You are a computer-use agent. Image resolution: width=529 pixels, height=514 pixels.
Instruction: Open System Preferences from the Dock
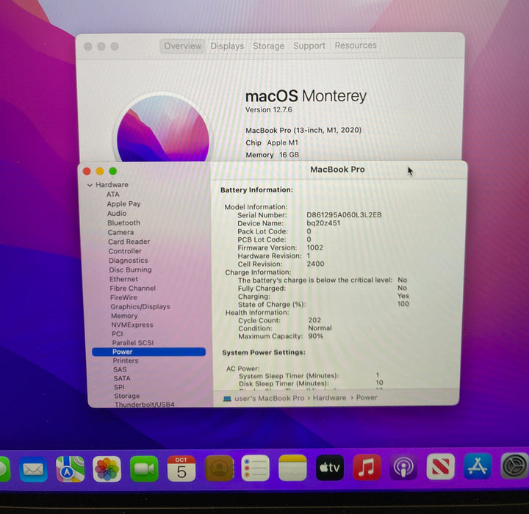514,466
